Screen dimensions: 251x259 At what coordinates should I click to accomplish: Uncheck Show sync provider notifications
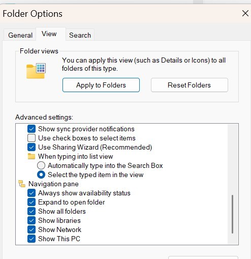[x=32, y=129]
